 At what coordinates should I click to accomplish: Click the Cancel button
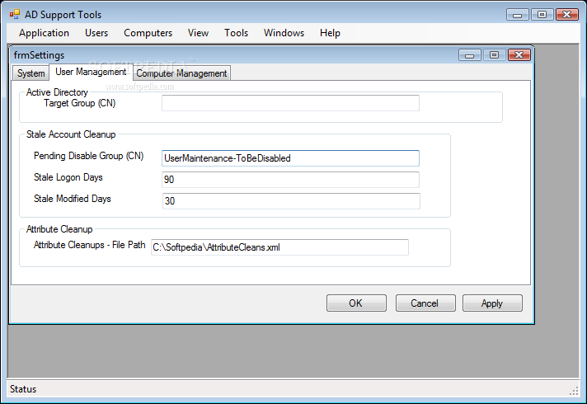coord(425,303)
